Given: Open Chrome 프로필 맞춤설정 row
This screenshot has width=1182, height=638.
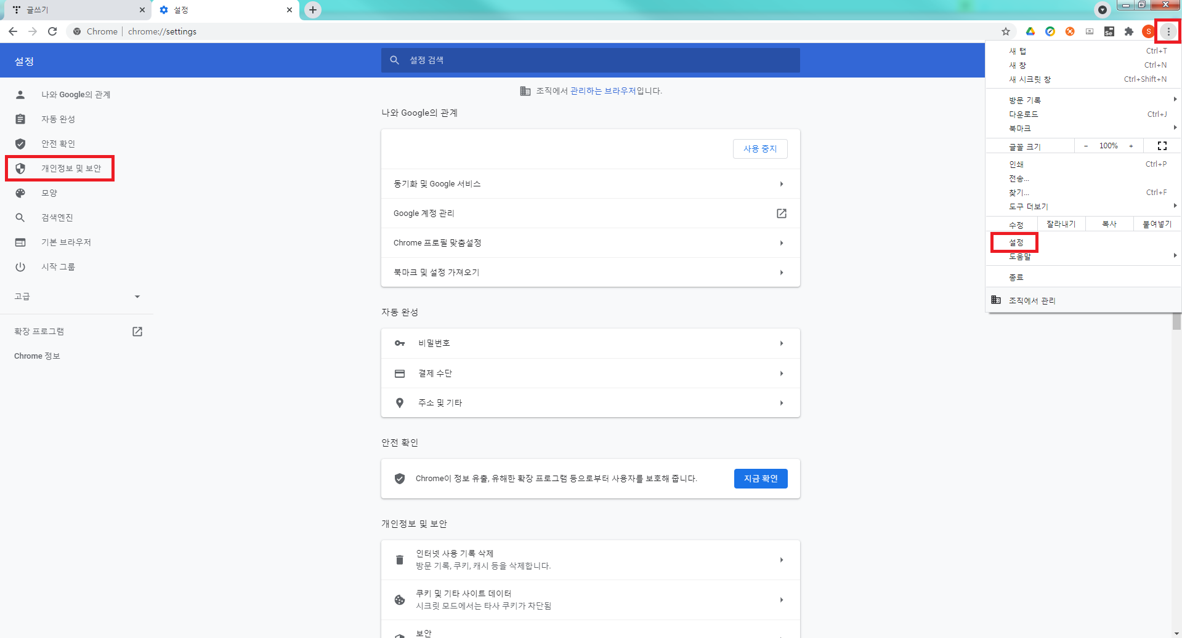Looking at the screenshot, I should pyautogui.click(x=590, y=243).
